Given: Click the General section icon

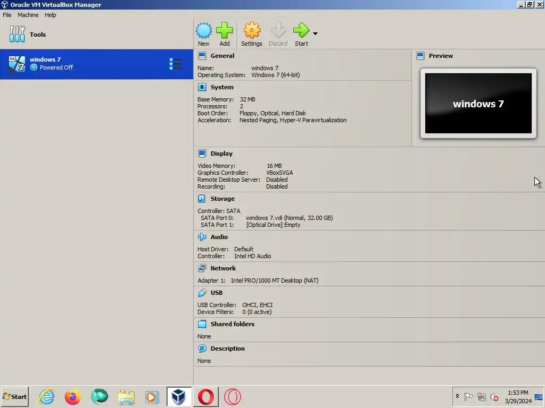Looking at the screenshot, I should coord(202,55).
